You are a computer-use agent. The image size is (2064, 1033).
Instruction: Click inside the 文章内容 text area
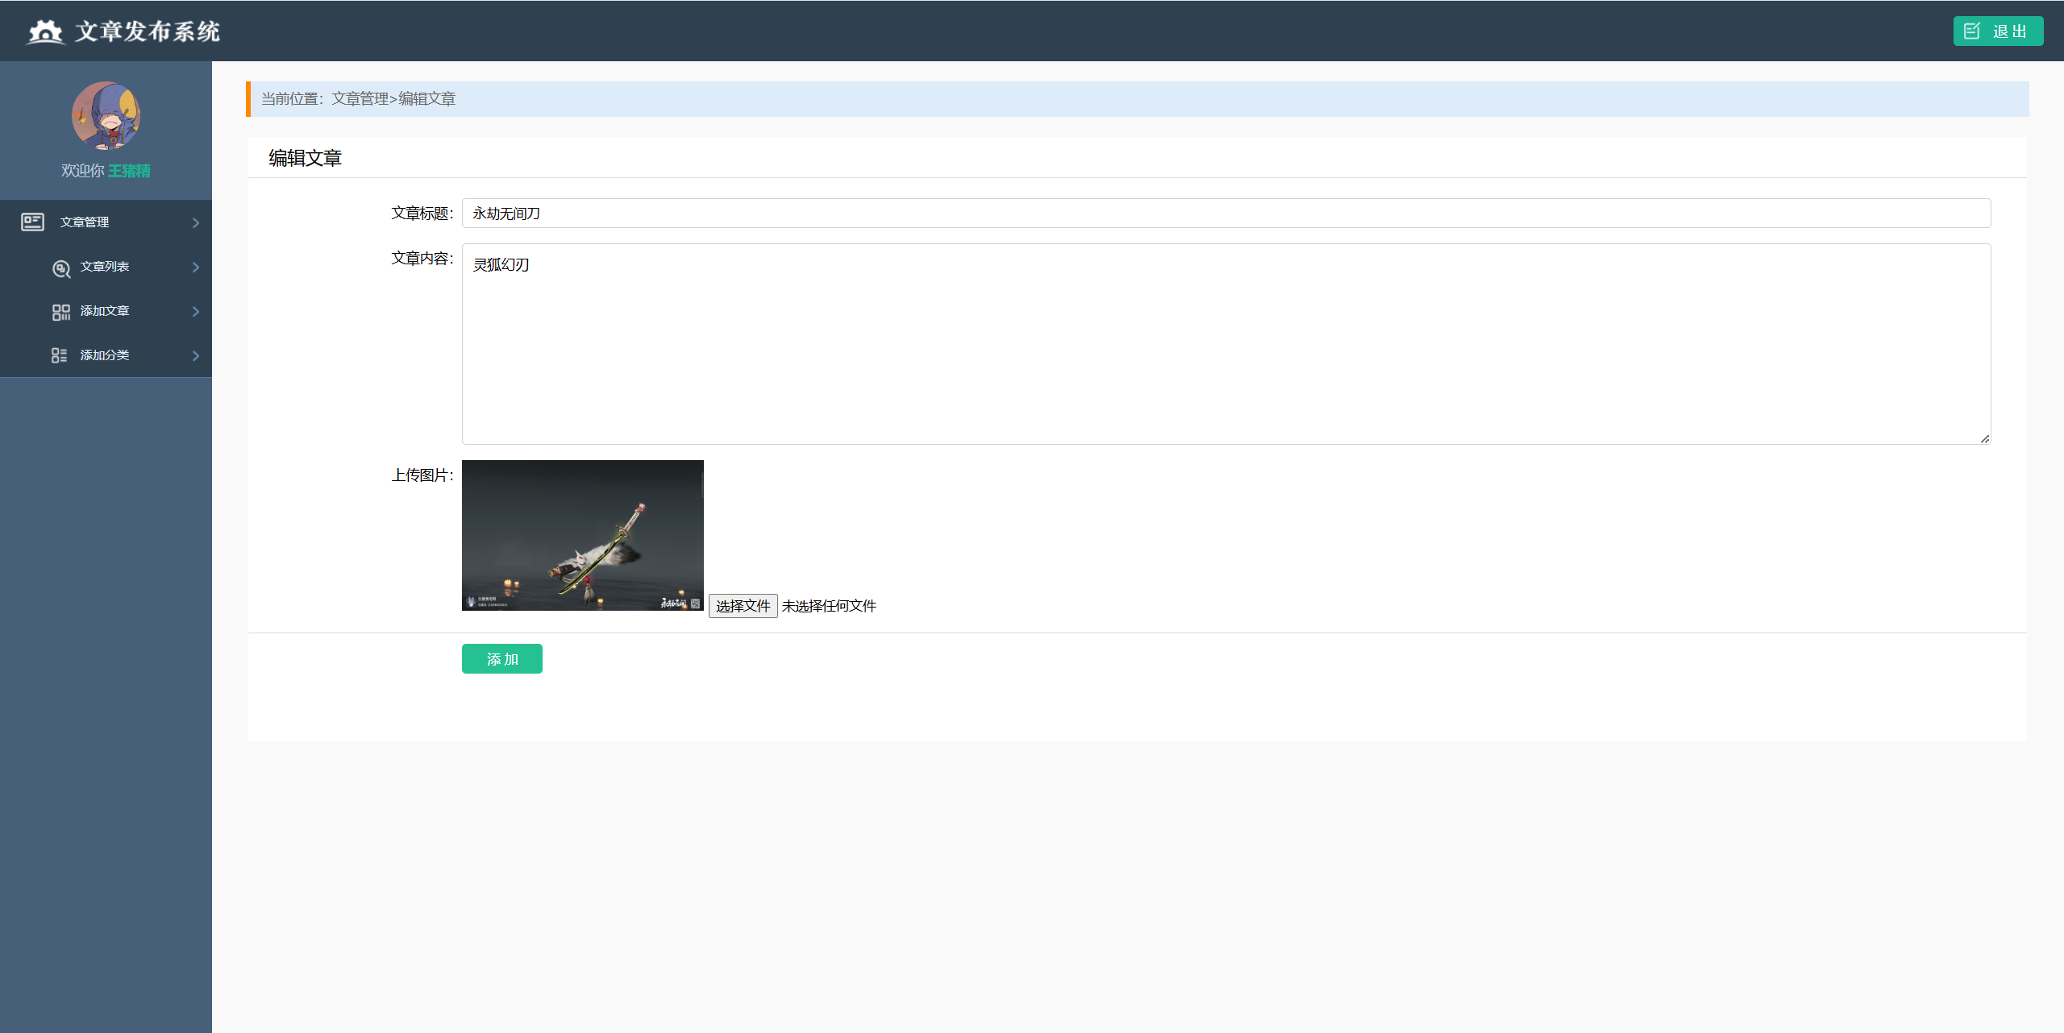1225,344
